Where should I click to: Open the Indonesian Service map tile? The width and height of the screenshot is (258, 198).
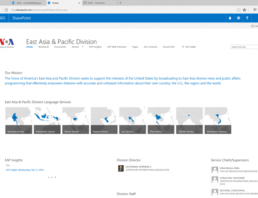click(47, 121)
